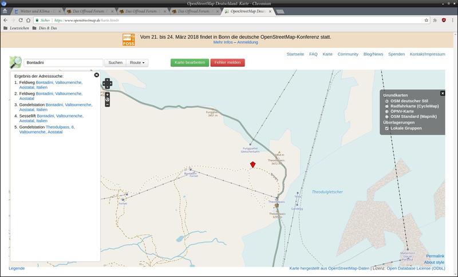Pan the map up with the arrow
Viewport: 458px width, 277px height.
[x=107, y=80]
